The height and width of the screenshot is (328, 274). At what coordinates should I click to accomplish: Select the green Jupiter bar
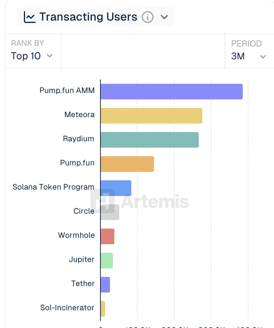tap(106, 261)
